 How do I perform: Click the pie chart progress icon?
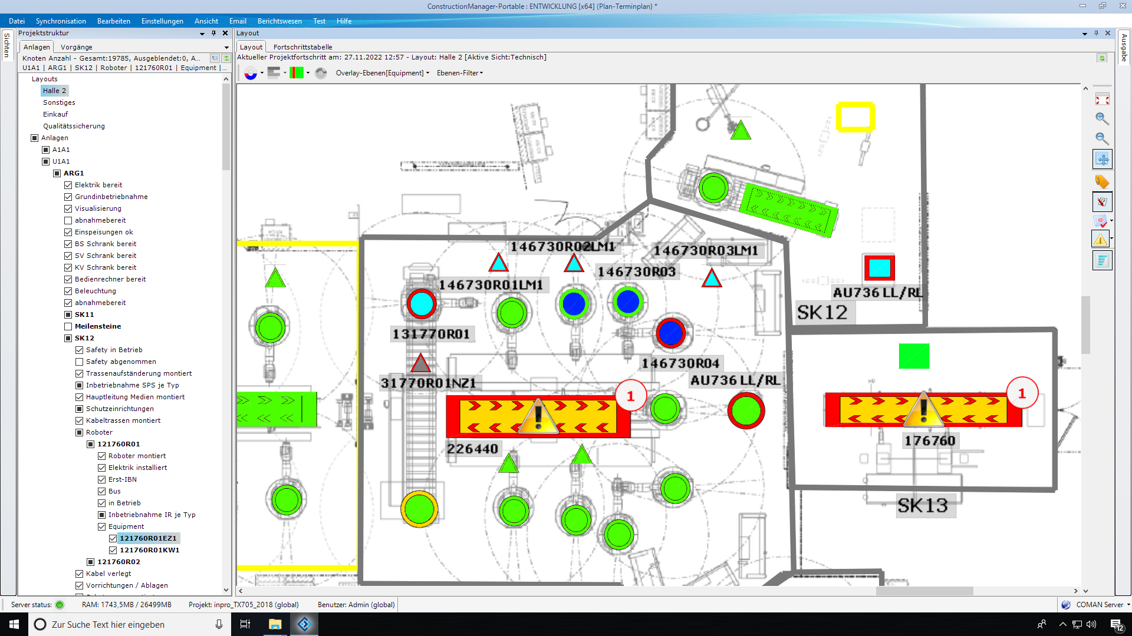(x=251, y=73)
